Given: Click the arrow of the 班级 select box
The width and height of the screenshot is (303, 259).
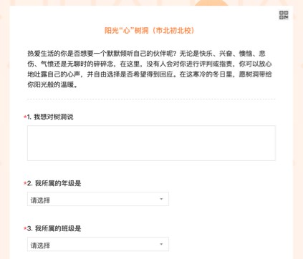Looking at the screenshot, I should 161,244.
